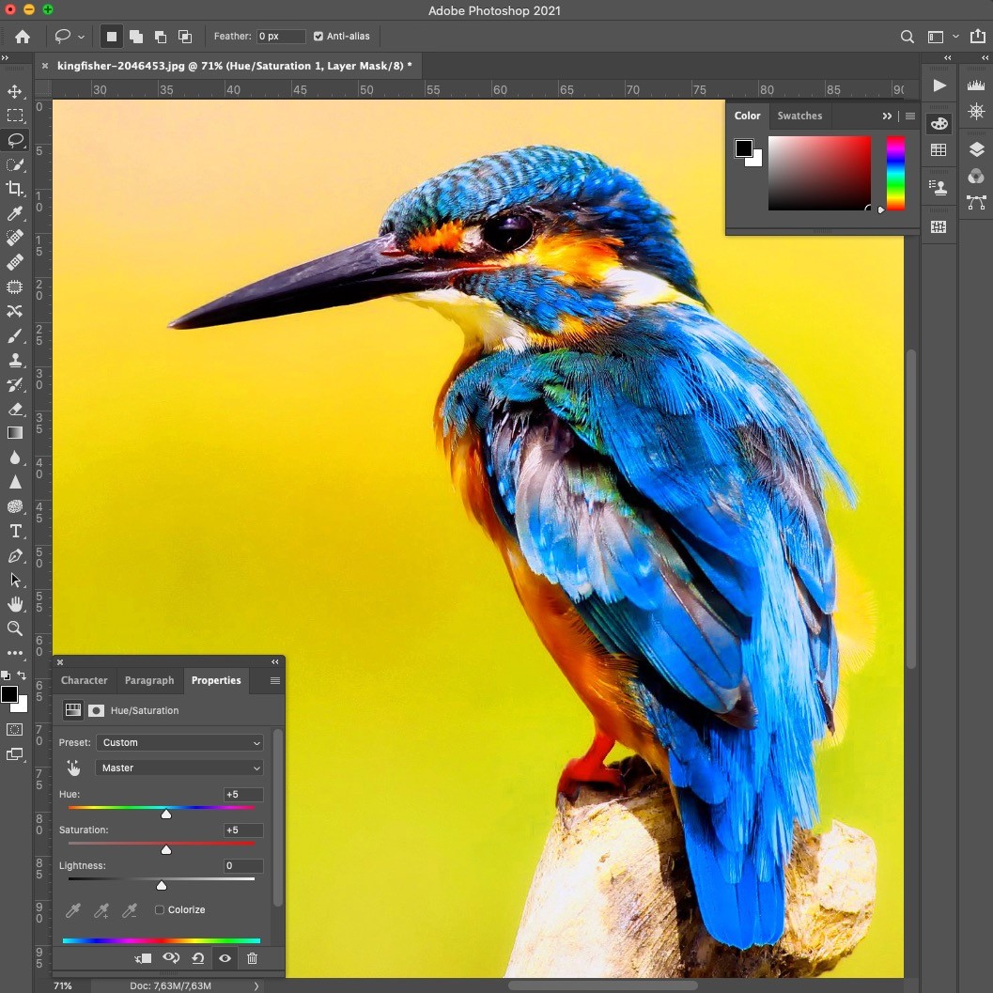Open the Histogram panel icon
Screen dimensions: 993x993
(x=976, y=85)
